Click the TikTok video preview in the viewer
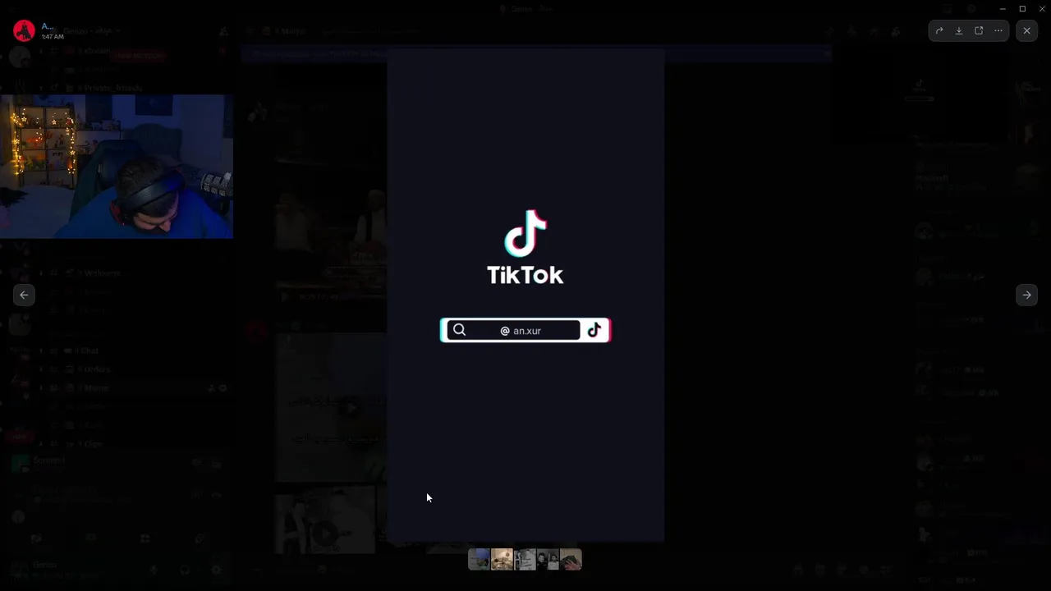Image resolution: width=1051 pixels, height=591 pixels. [525, 295]
